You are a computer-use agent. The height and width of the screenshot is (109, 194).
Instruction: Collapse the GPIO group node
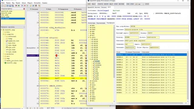[89, 38]
